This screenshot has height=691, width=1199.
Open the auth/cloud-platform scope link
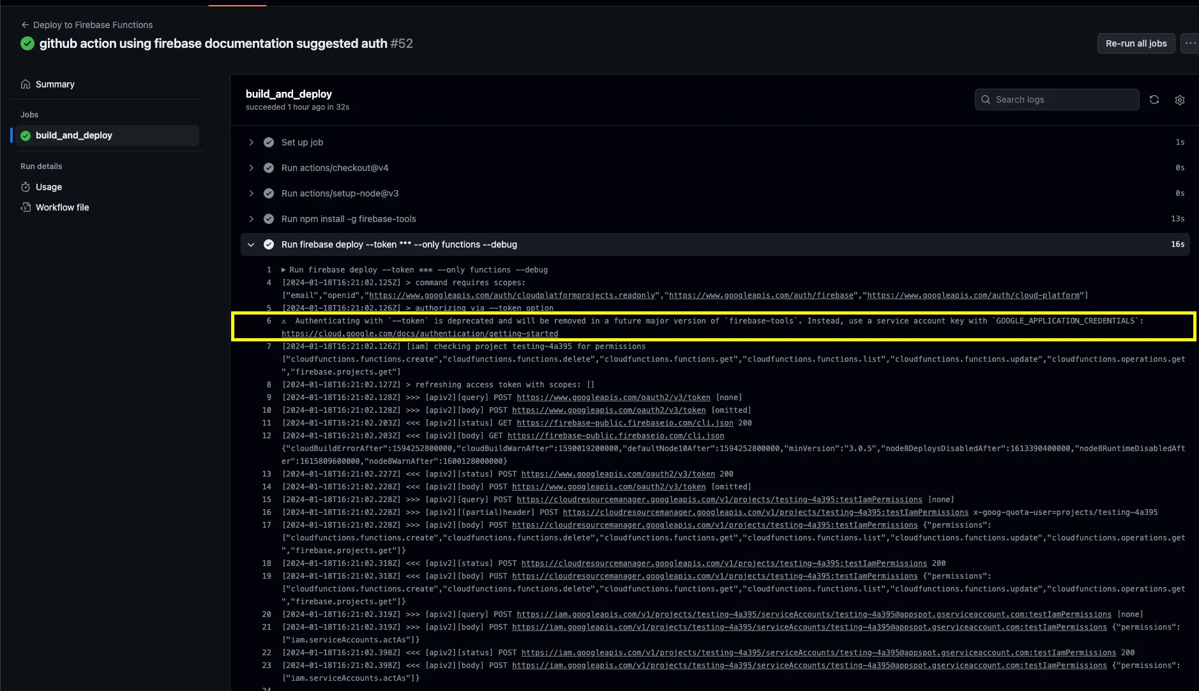973,295
